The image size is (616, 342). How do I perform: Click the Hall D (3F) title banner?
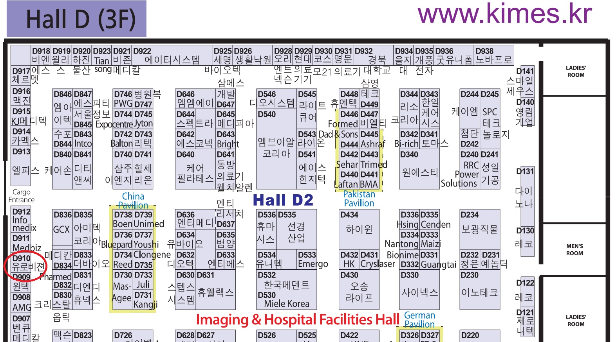[x=77, y=19]
